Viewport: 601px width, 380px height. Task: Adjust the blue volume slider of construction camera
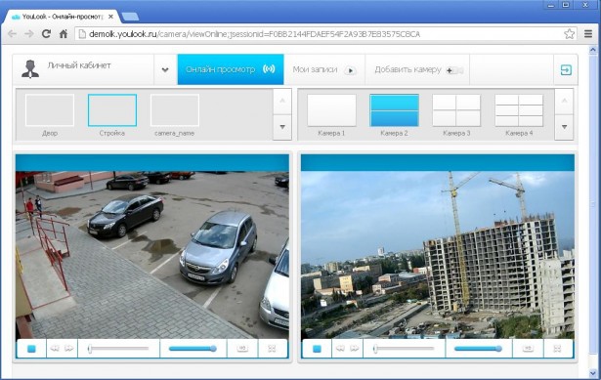[478, 349]
